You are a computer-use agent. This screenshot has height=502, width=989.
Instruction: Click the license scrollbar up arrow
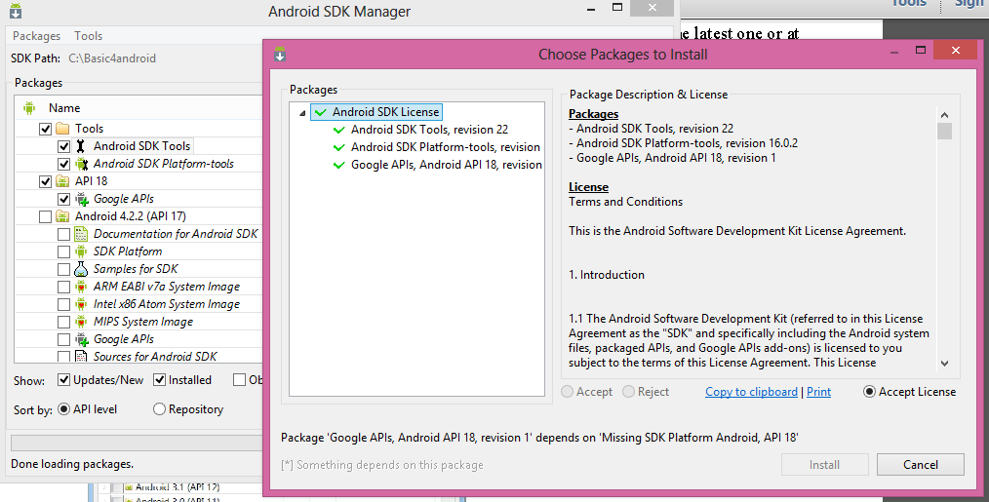pyautogui.click(x=944, y=115)
